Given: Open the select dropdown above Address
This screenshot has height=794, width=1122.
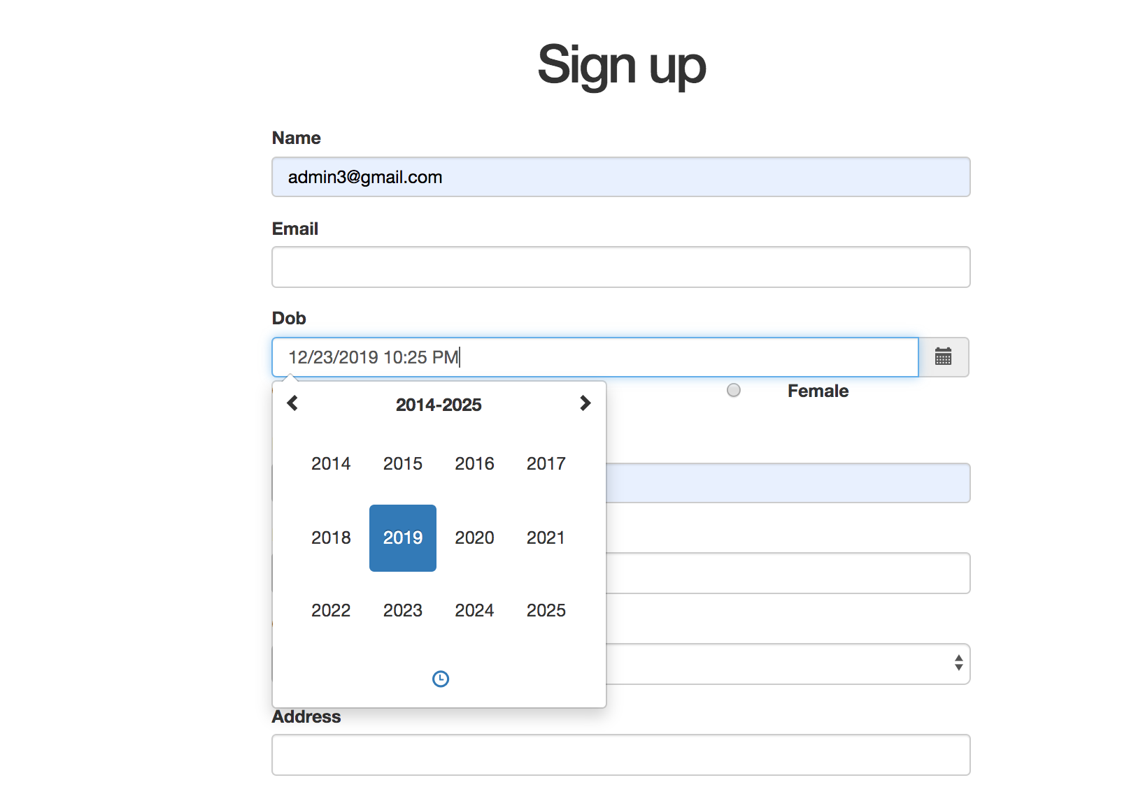Looking at the screenshot, I should click(788, 663).
